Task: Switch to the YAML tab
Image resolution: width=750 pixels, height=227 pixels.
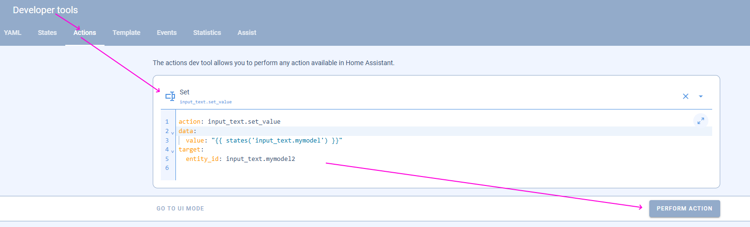Action: point(13,33)
